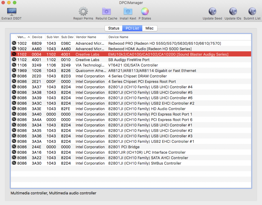Click the Qualcomm Athe... vendor name cell
Image resolution: width=262 pixels, height=205 pixels.
click(91, 71)
